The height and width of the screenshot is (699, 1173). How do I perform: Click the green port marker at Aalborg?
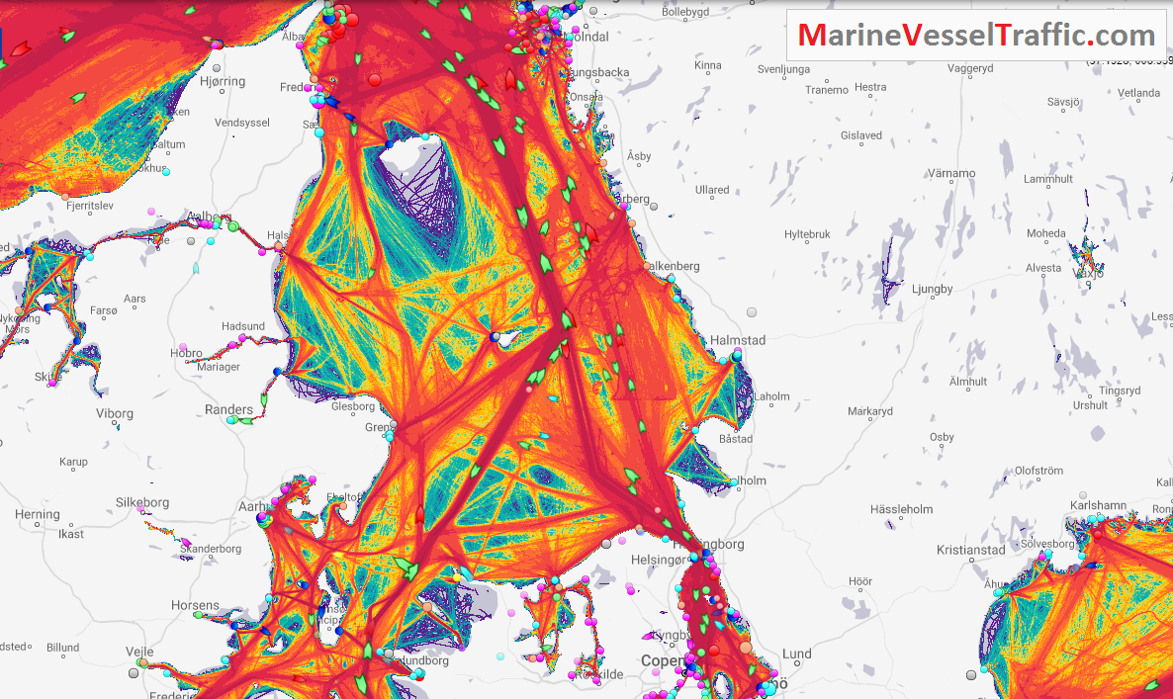point(231,226)
